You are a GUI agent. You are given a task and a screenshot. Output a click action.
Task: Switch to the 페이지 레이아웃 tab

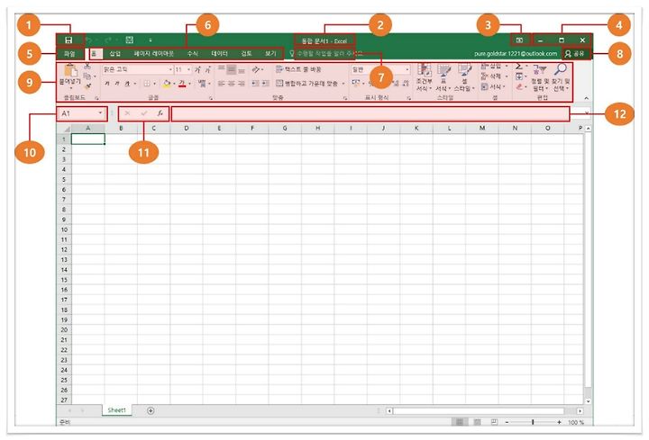tap(153, 54)
